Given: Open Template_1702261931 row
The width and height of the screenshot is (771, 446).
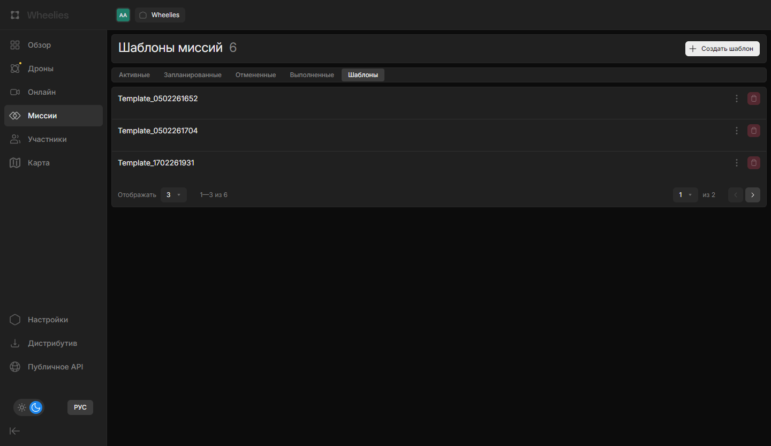Looking at the screenshot, I should [x=156, y=163].
